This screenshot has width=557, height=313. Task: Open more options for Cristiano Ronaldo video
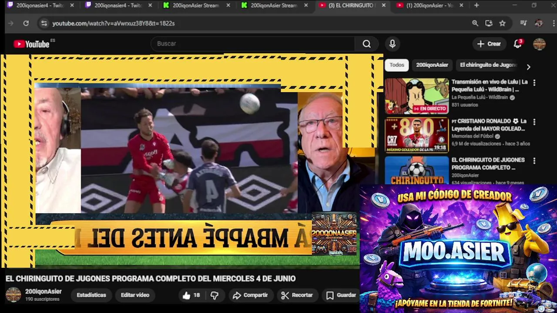534,122
